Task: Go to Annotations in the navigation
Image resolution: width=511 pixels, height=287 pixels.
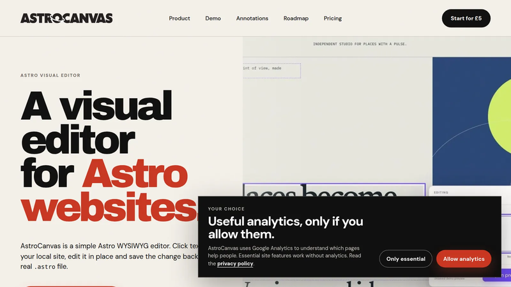Action: [x=252, y=18]
